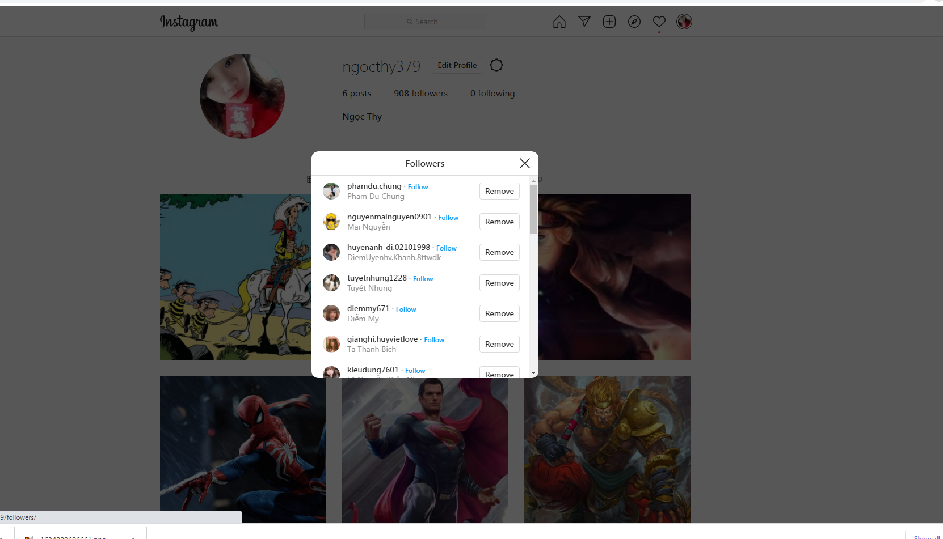Screen dimensions: 943x539
Task: Remove follower gianghi.huyvietlove
Action: (x=499, y=344)
